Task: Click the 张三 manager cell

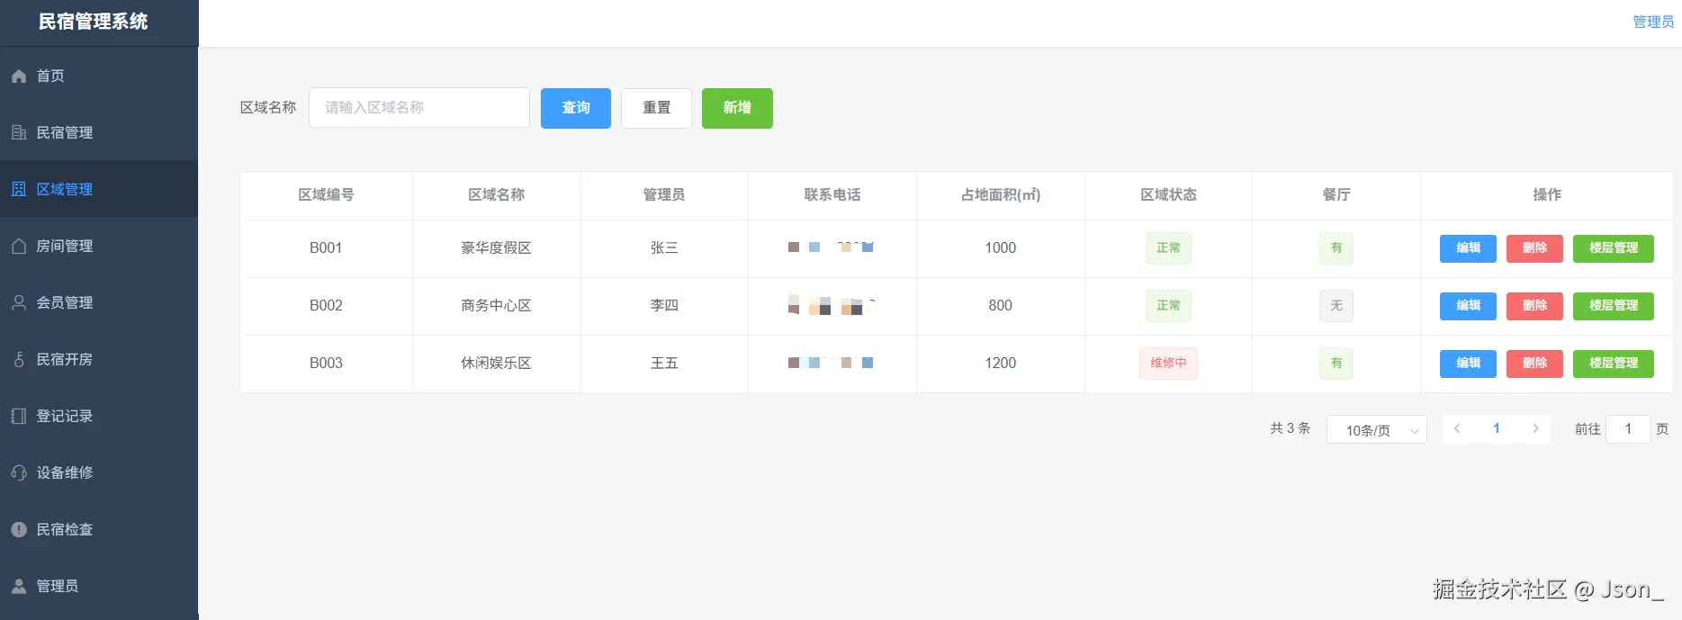Action: [664, 248]
